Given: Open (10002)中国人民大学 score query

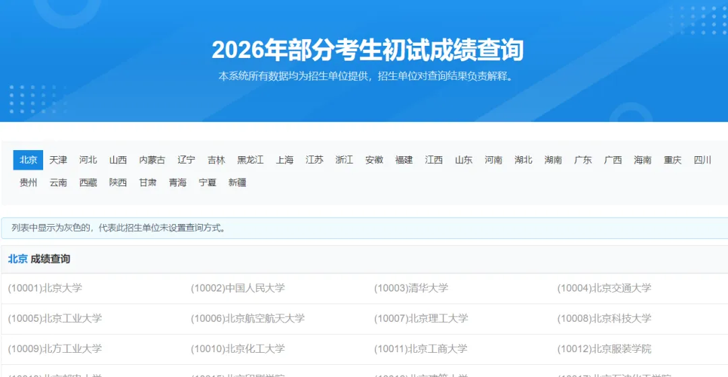Looking at the screenshot, I should pos(238,288).
